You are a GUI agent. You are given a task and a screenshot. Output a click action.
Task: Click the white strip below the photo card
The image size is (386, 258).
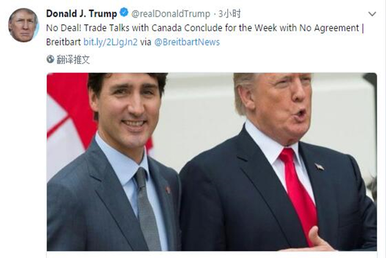pos(212,255)
